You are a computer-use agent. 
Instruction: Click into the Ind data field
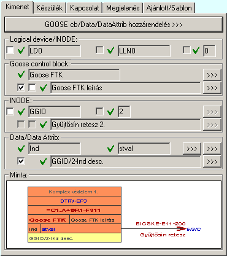[x=55, y=149]
